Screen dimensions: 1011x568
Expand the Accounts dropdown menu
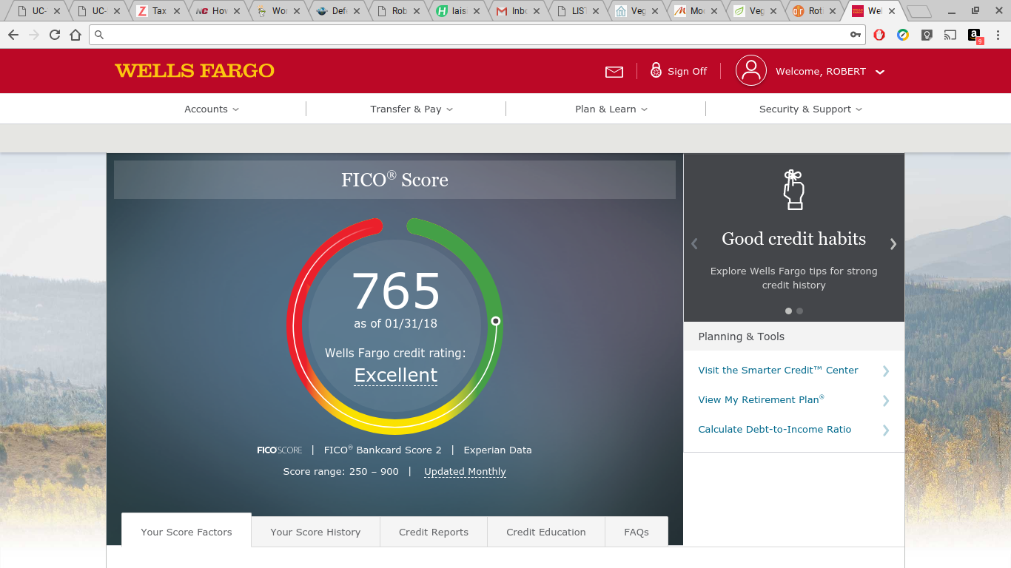212,109
